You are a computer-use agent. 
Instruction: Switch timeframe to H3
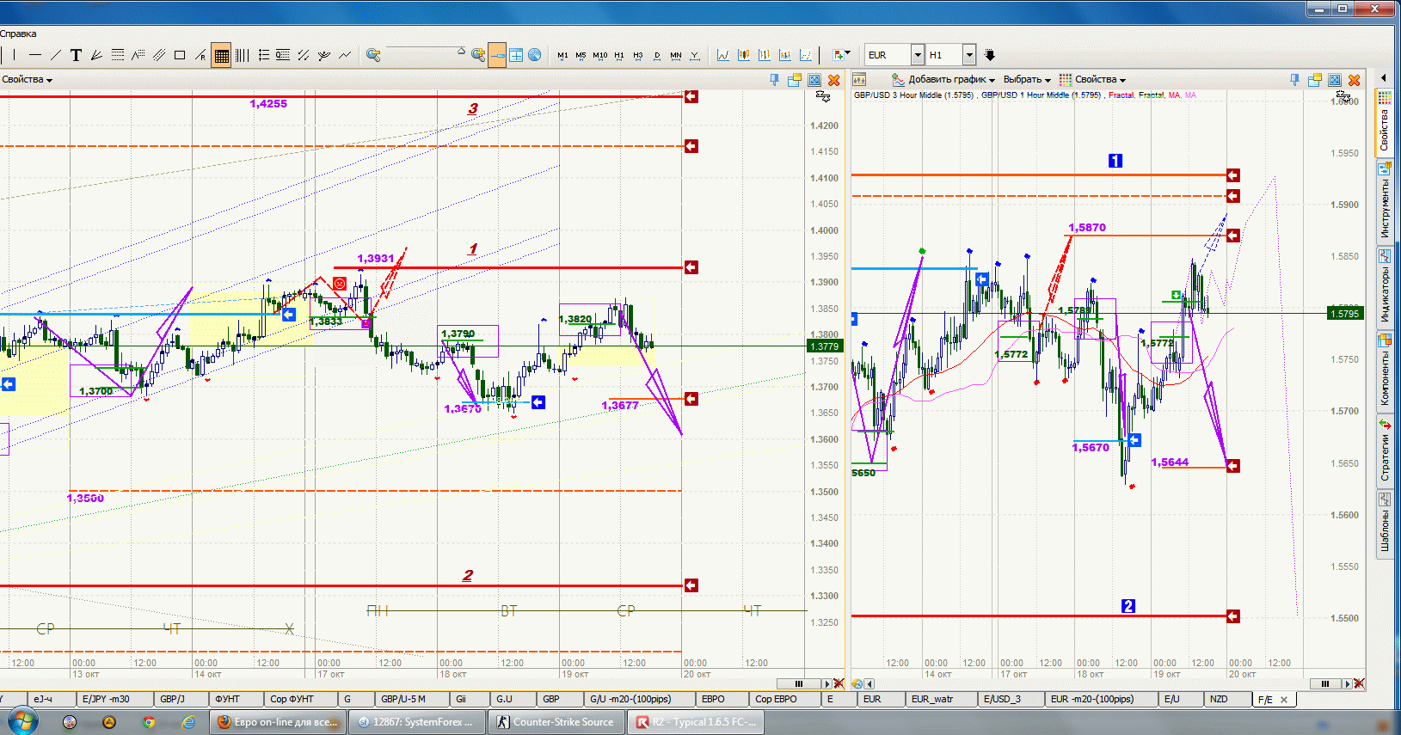tap(638, 55)
